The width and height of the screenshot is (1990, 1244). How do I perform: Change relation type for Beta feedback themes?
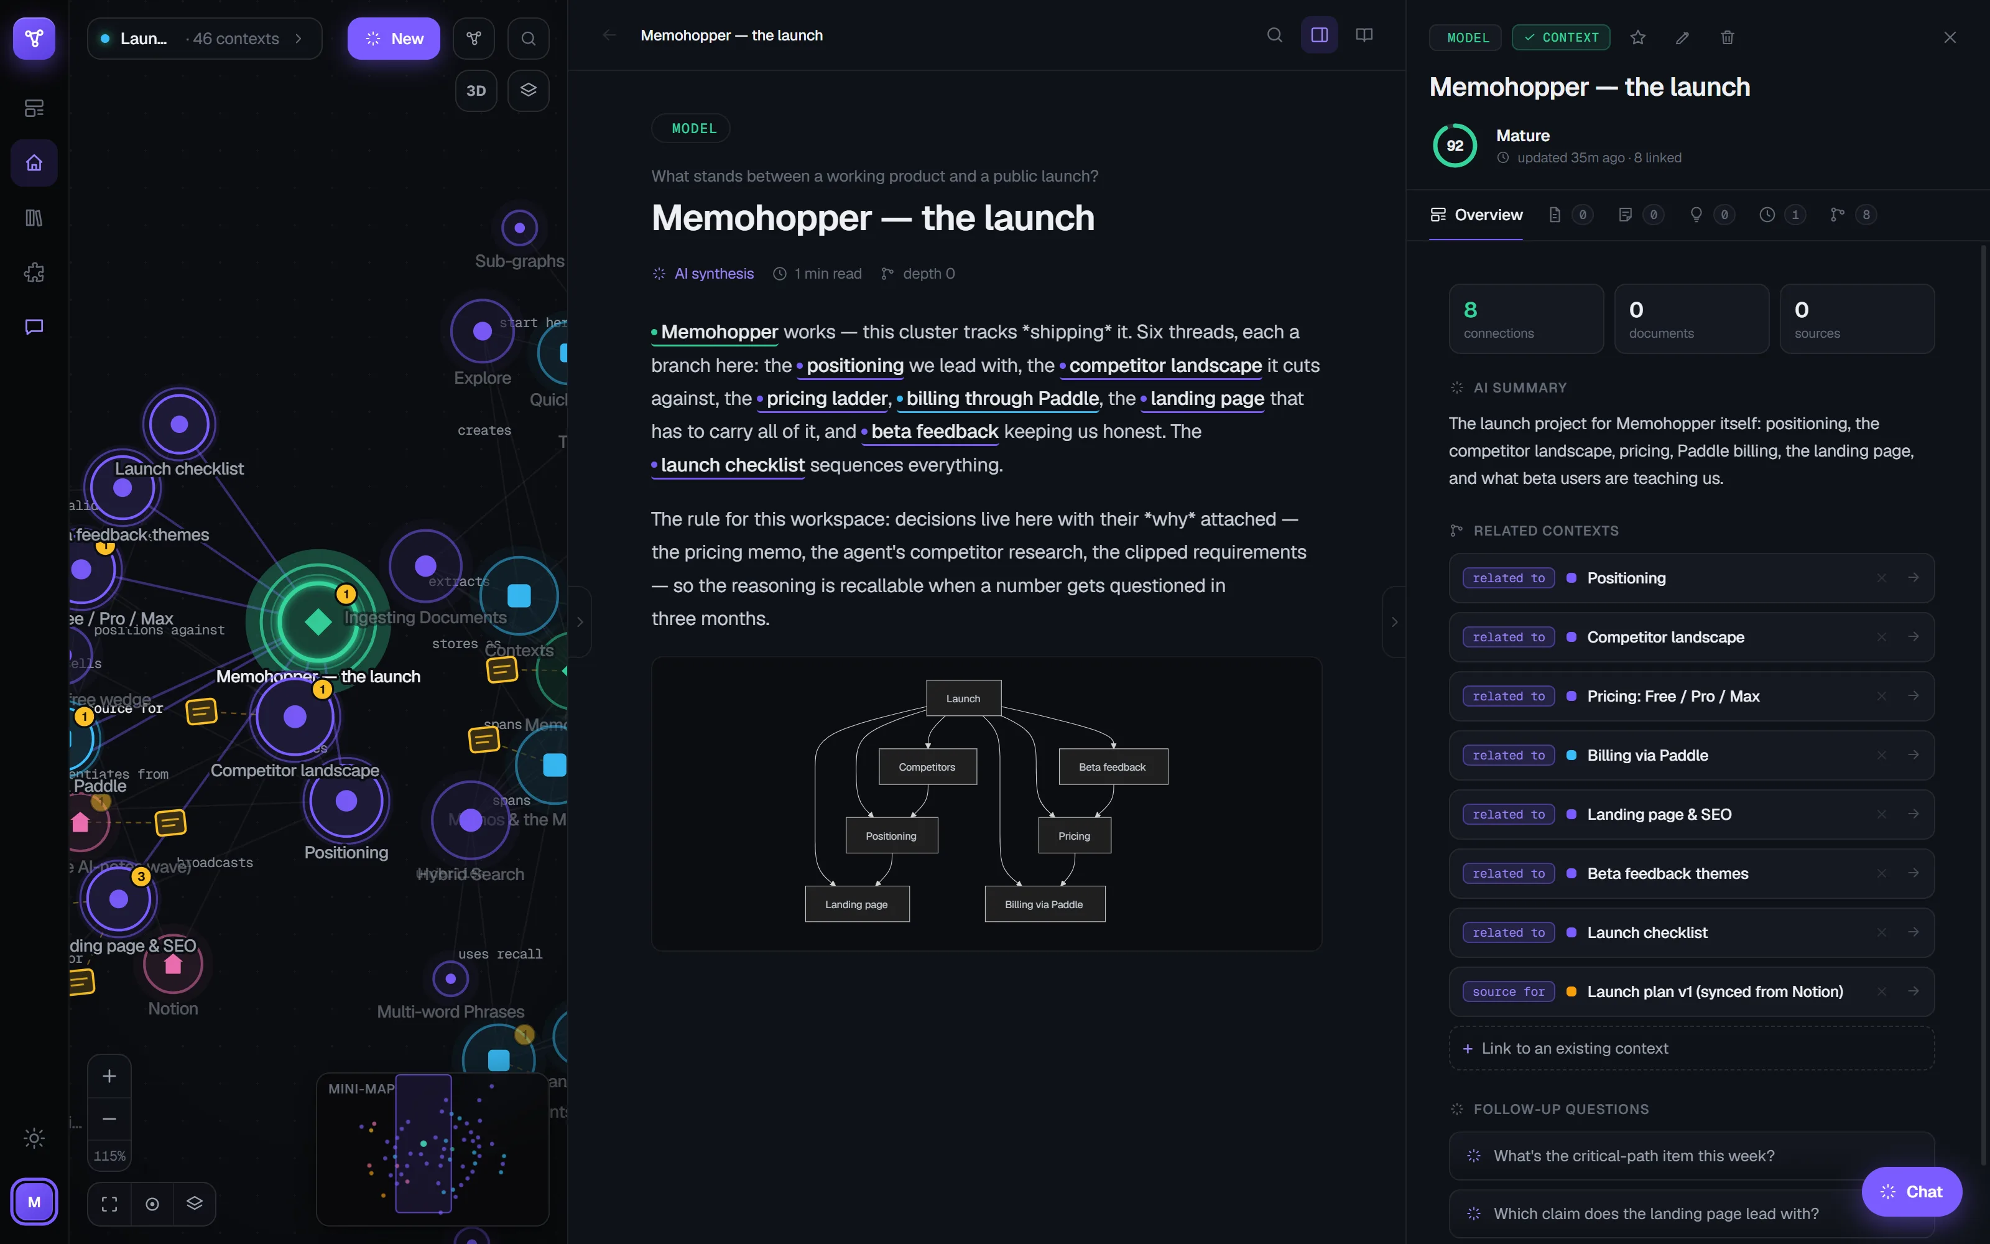point(1508,874)
